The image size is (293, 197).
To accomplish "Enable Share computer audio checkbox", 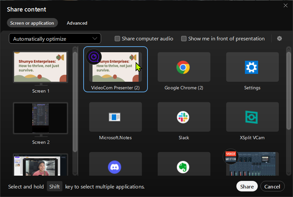I will (117, 39).
